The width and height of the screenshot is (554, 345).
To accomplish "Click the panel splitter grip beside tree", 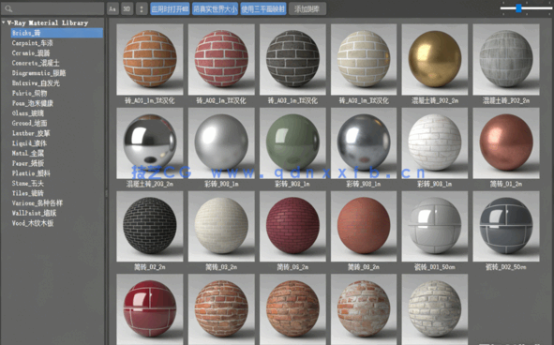I will 106,193.
